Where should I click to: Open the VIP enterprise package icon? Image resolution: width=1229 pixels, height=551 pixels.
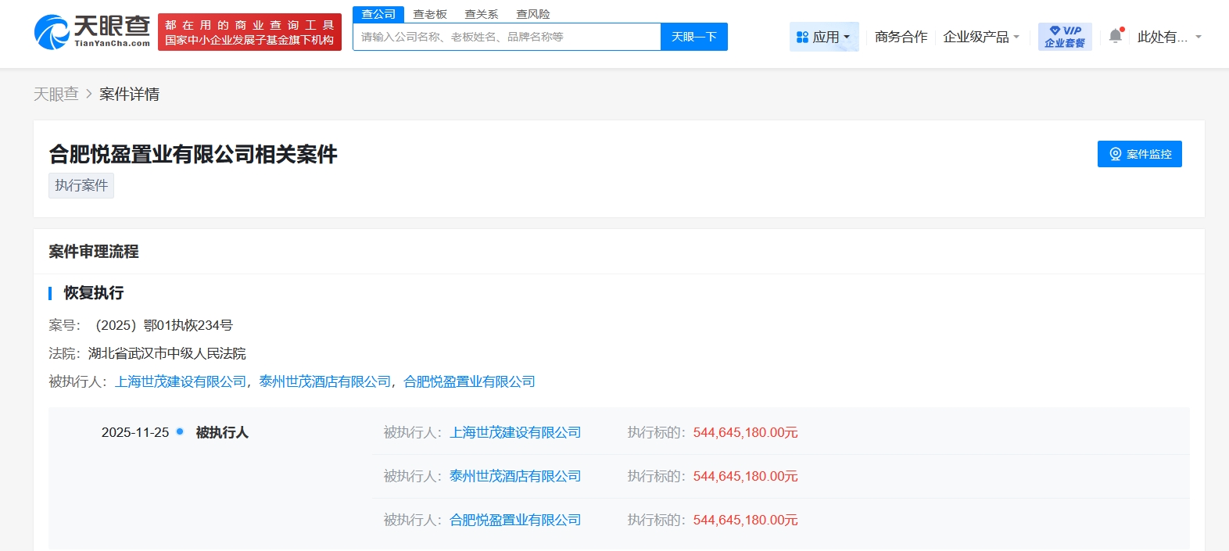[1064, 37]
